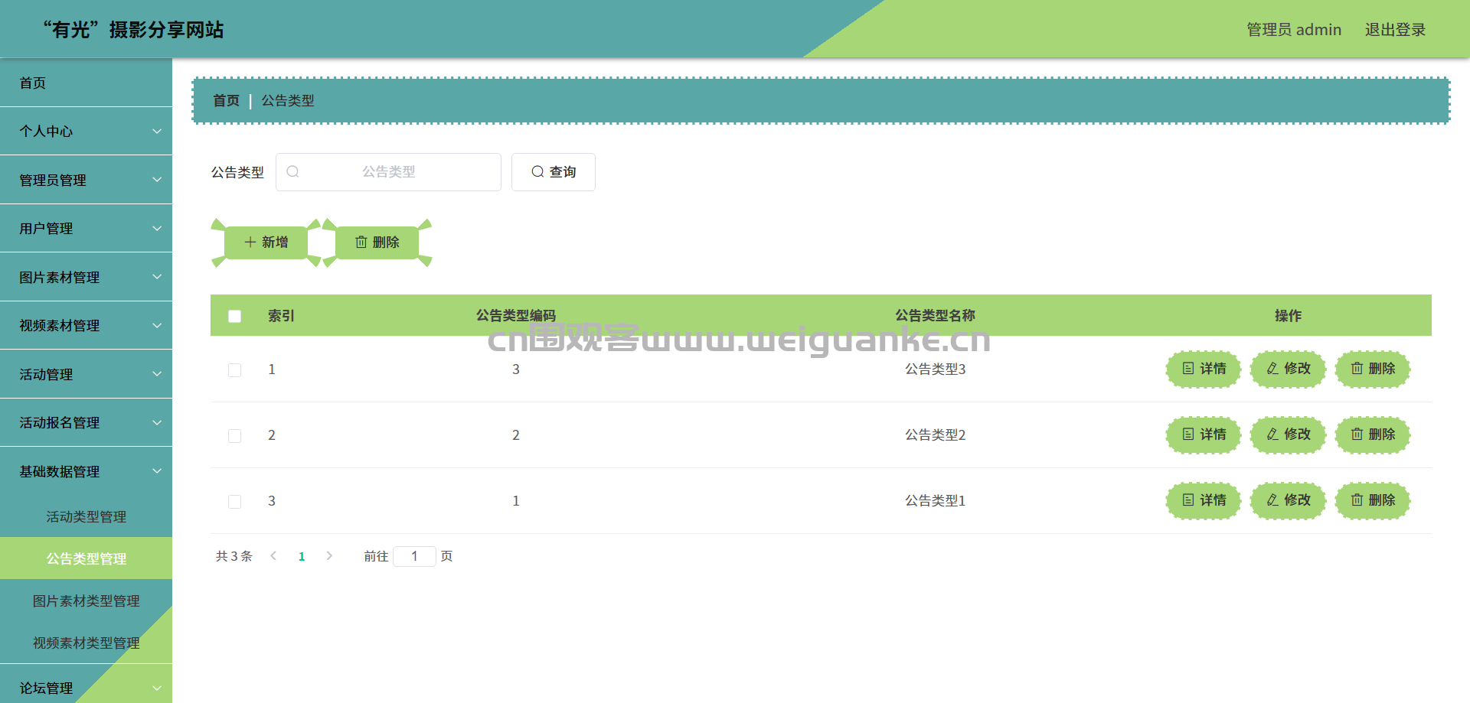Click the 索引 column header
Viewport: 1470px width, 703px height.
[281, 315]
